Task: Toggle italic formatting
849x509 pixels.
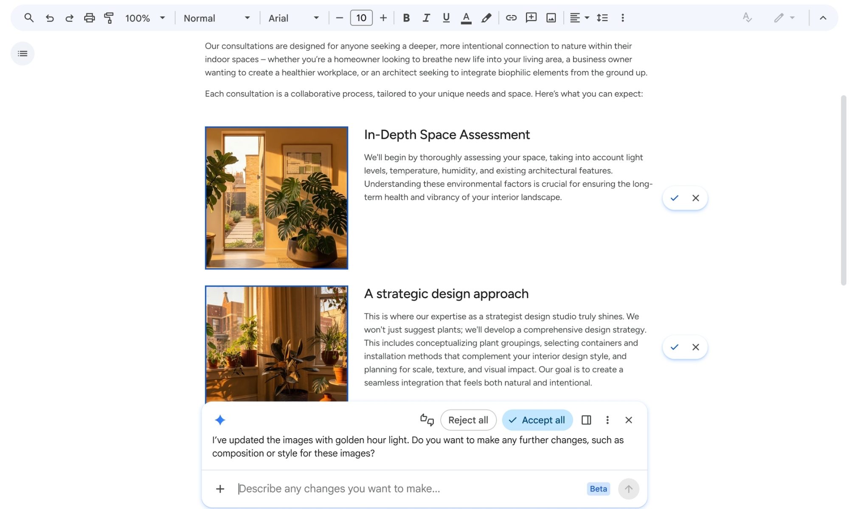Action: click(426, 18)
